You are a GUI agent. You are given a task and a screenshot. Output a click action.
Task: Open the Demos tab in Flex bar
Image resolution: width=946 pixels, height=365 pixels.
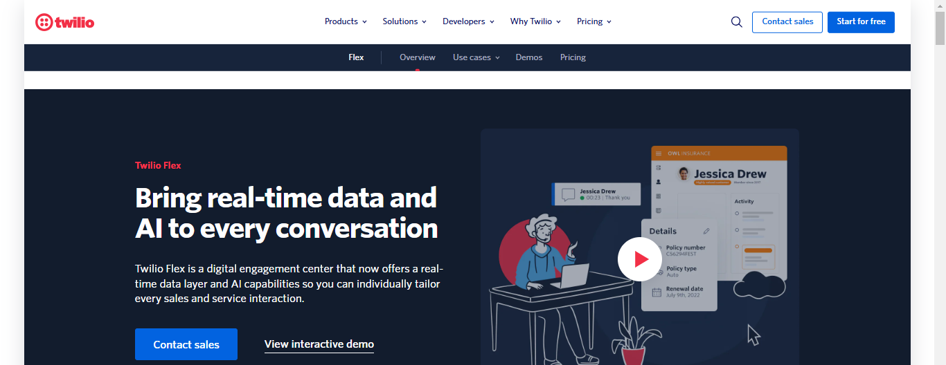529,57
